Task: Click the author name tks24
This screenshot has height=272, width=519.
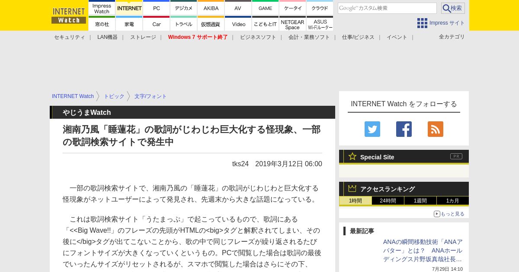Action: pos(240,164)
